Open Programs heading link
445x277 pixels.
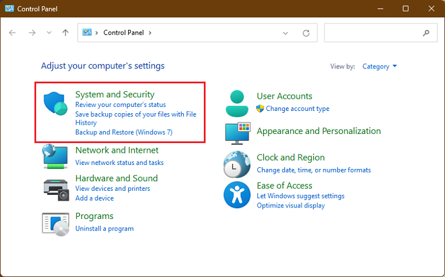coord(95,216)
